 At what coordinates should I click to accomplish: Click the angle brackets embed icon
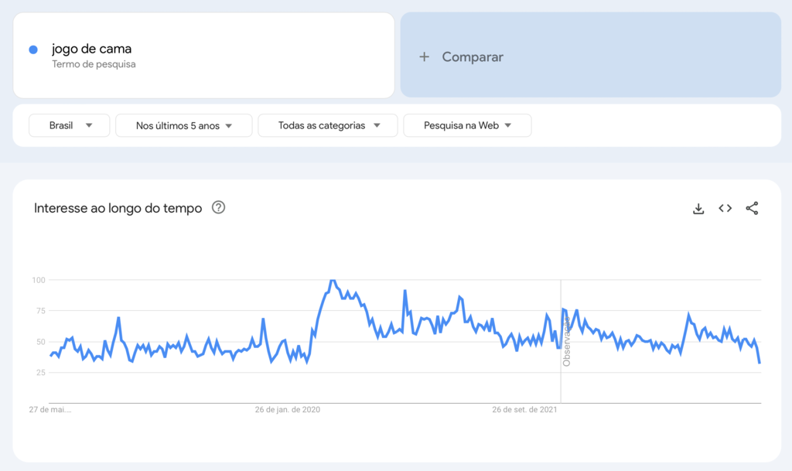coord(725,208)
